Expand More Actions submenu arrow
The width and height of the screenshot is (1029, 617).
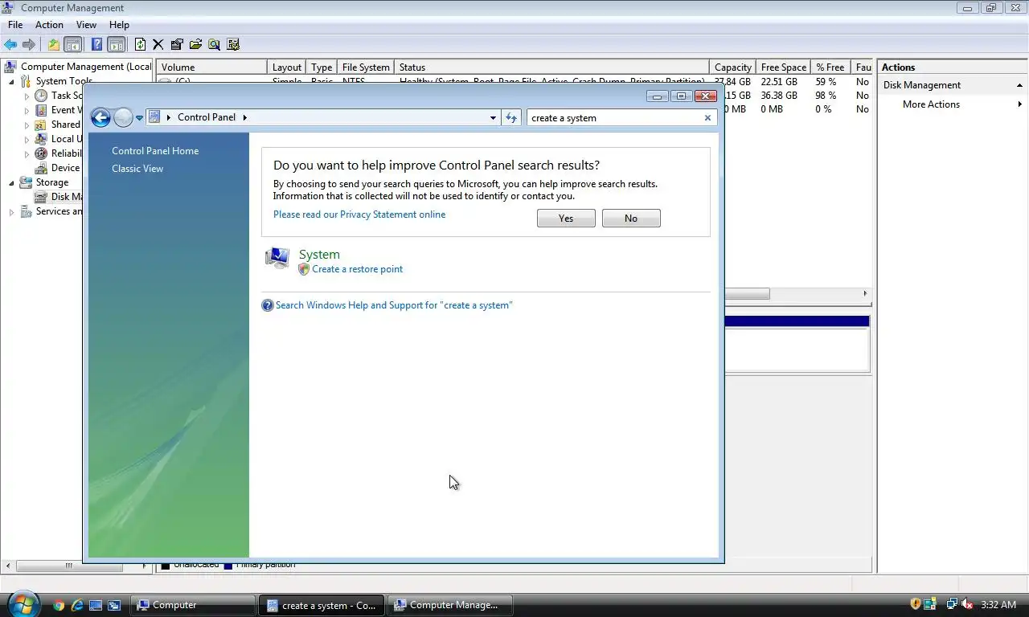point(1019,104)
